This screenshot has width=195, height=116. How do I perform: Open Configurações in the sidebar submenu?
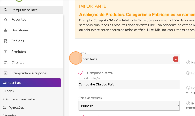click(13, 107)
